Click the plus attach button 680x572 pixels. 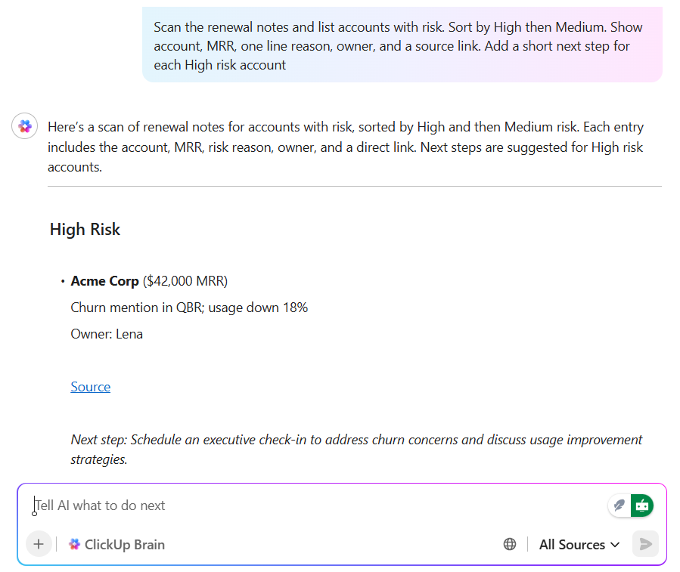[x=39, y=544]
